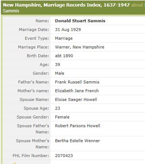Click spouse name Eloise Saeger Howell
145x164 pixels.
click(76, 99)
